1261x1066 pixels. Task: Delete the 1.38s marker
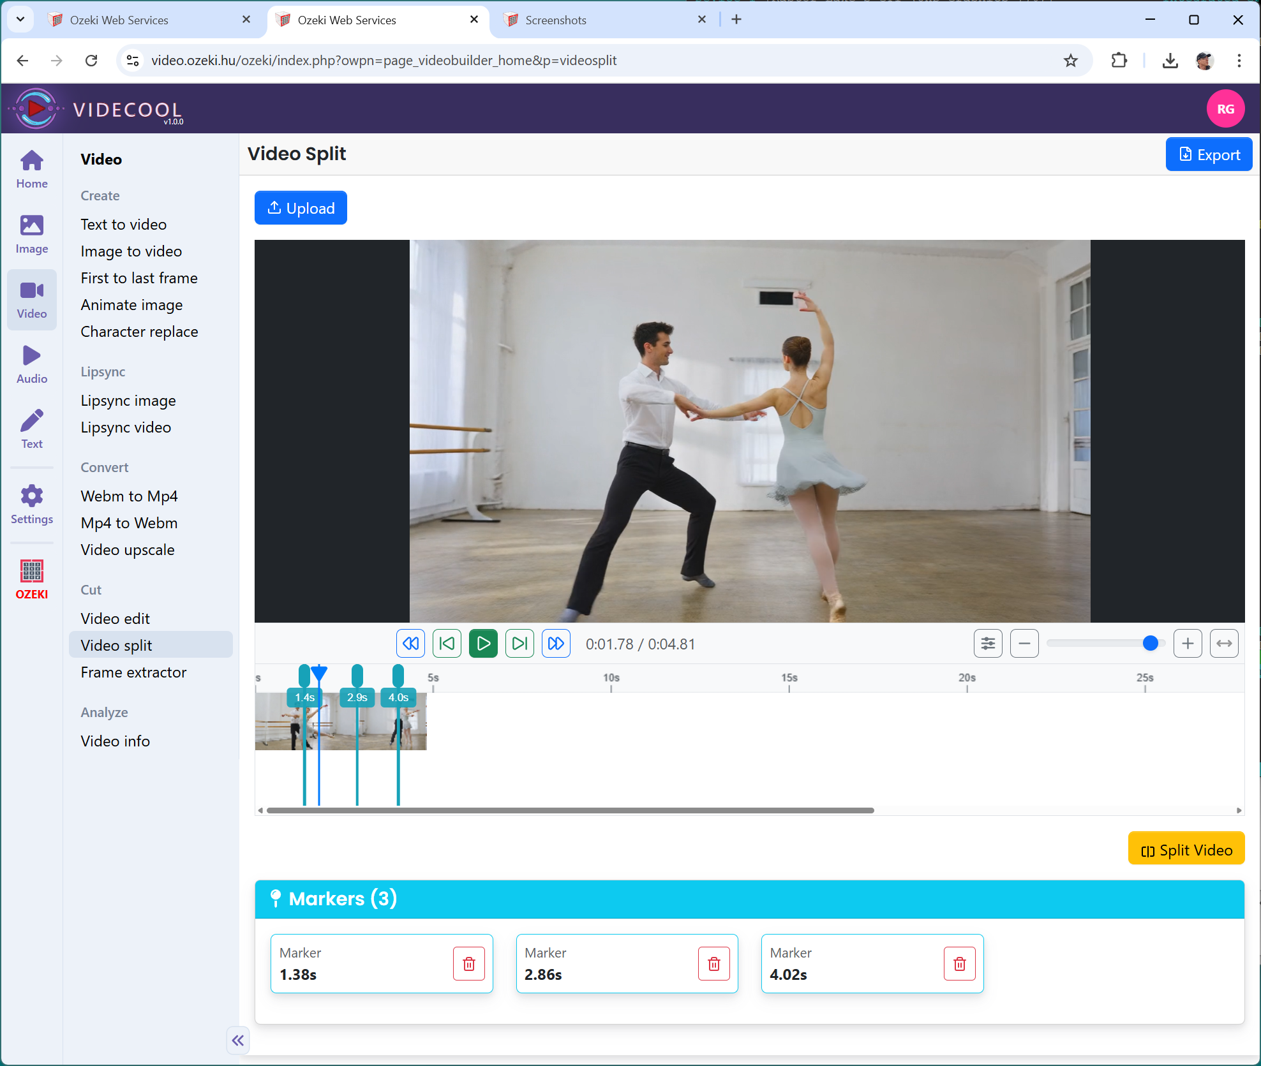(468, 963)
